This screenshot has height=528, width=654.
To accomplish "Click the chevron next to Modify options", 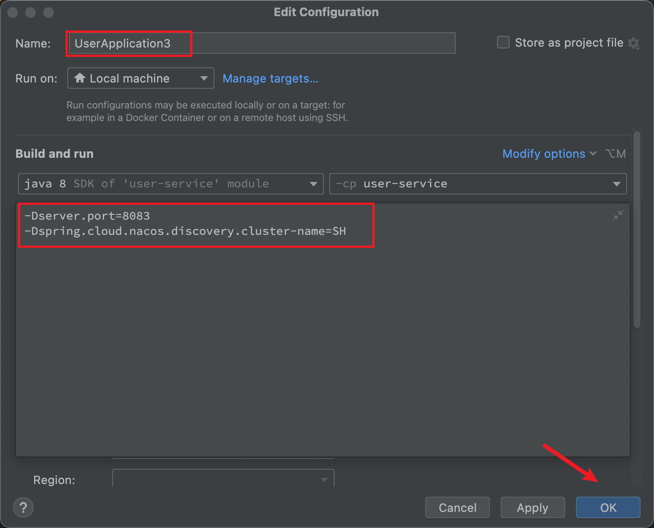I will 593,154.
